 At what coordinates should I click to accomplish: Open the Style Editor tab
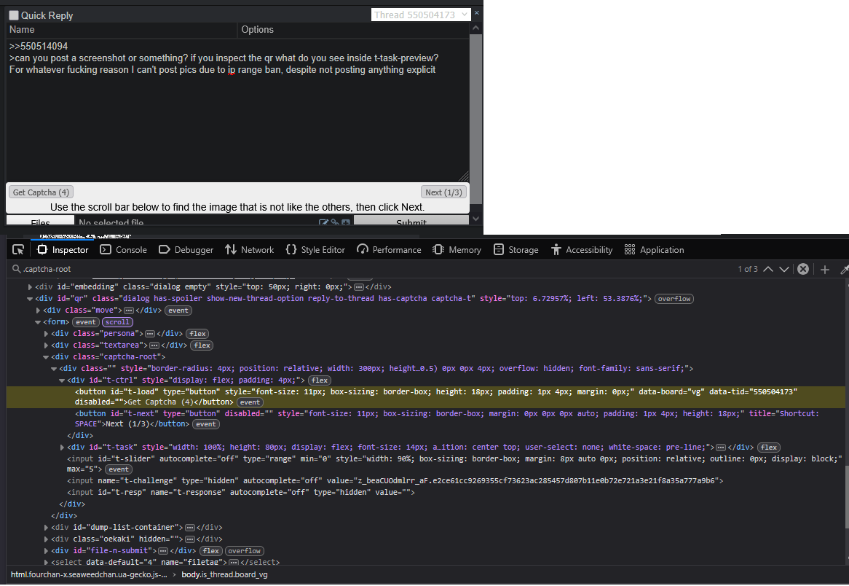pyautogui.click(x=315, y=250)
